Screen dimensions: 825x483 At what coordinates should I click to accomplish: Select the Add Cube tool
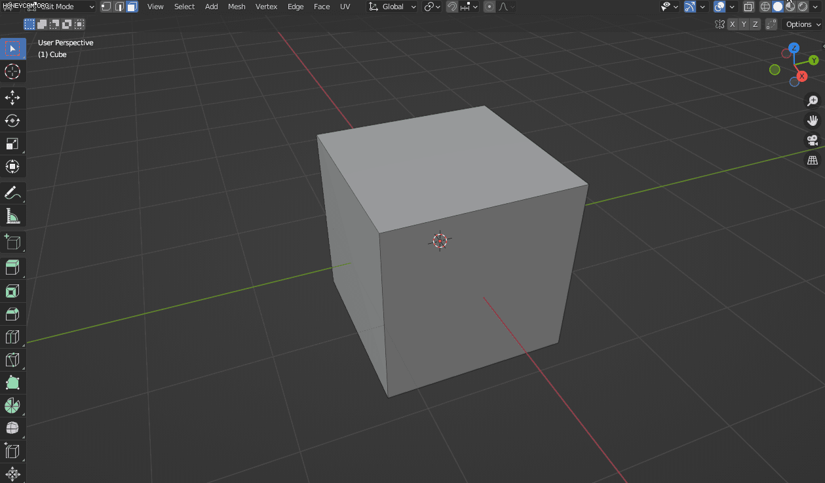pyautogui.click(x=12, y=242)
